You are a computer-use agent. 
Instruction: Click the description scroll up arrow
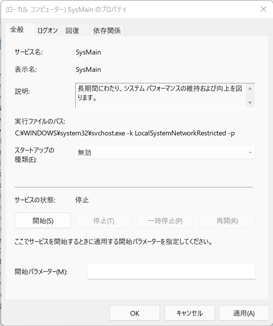tap(250, 89)
